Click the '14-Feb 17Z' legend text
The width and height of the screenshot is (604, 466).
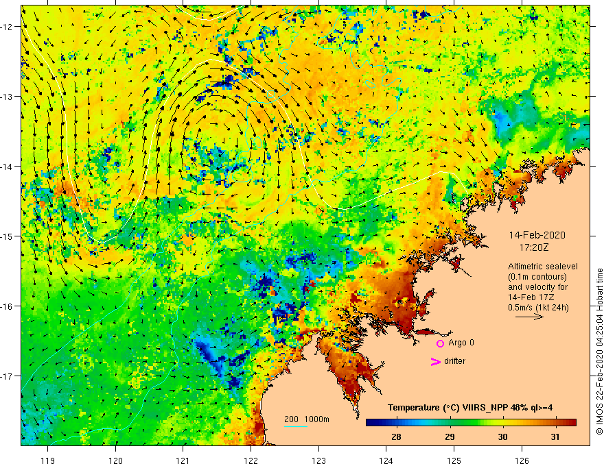coord(529,297)
